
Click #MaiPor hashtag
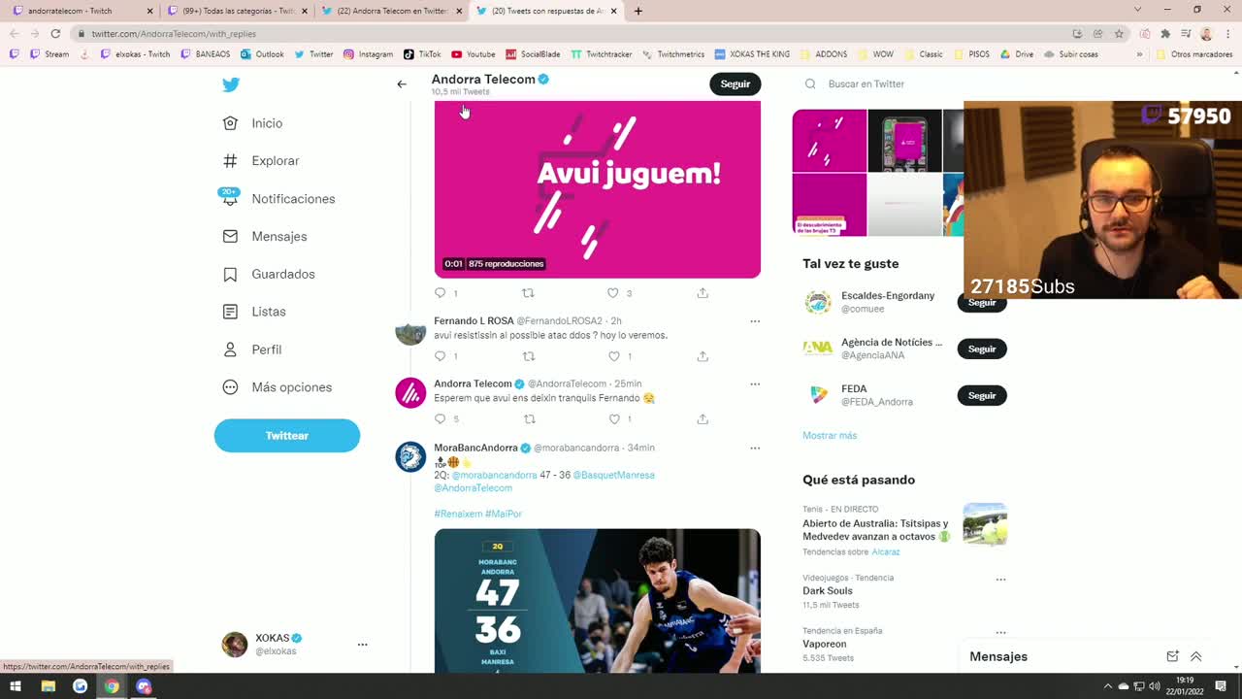(x=504, y=514)
